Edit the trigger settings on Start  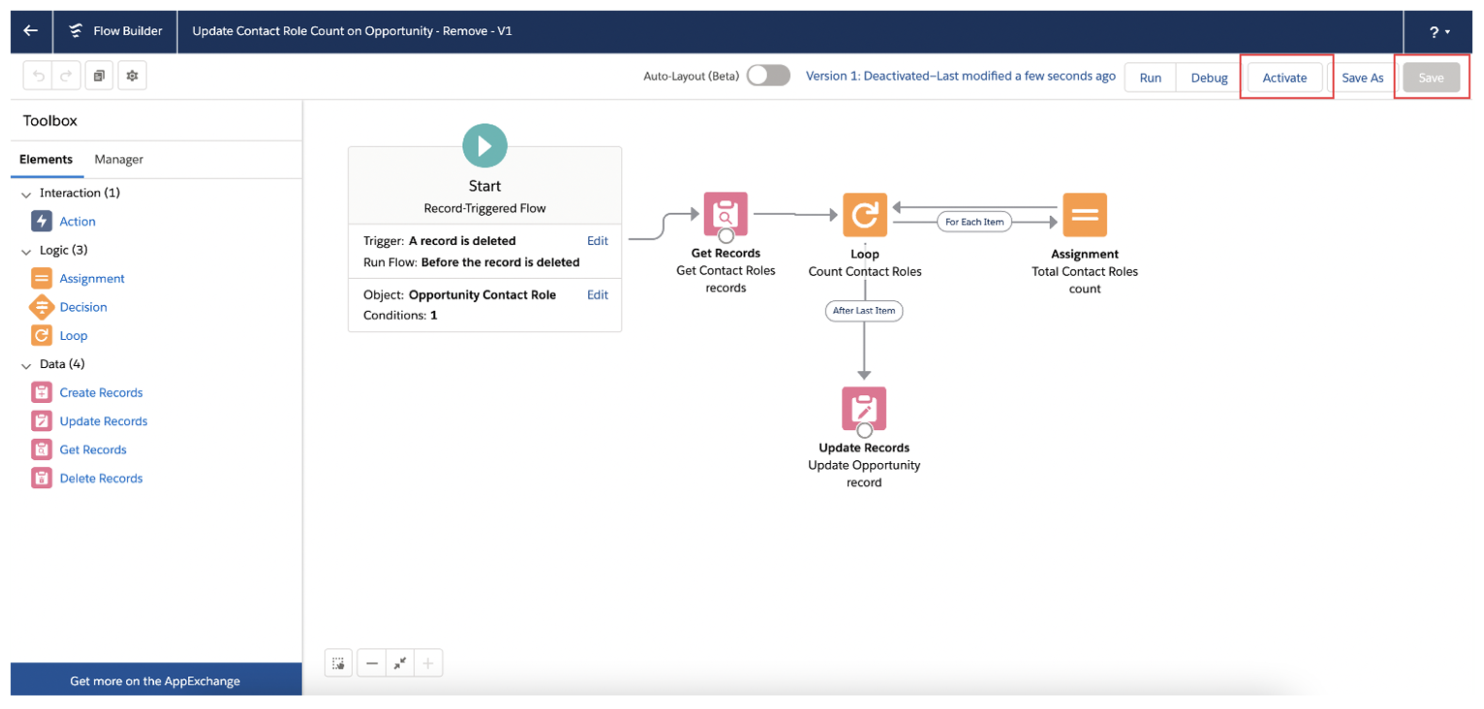pos(598,240)
